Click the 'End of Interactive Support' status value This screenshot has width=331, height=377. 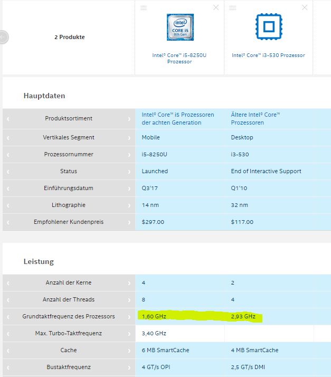(266, 171)
